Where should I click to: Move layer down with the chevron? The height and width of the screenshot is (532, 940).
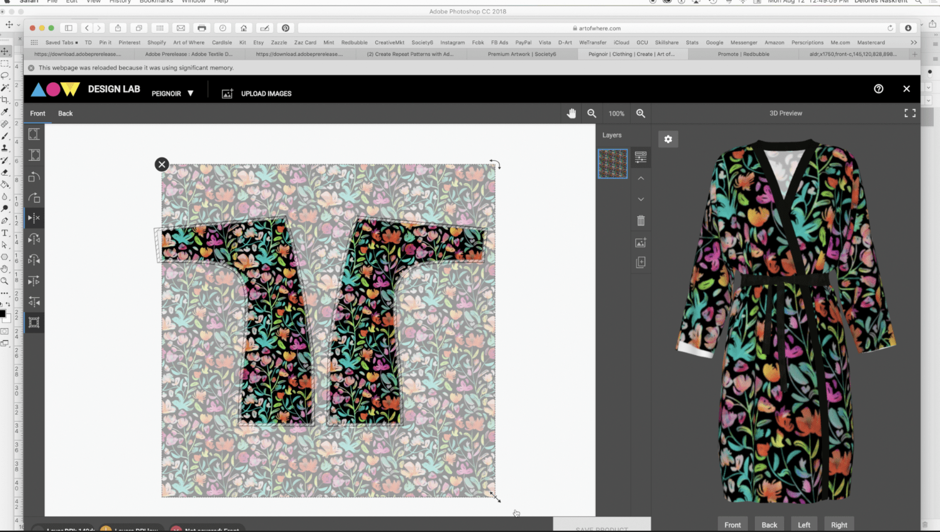(x=641, y=199)
